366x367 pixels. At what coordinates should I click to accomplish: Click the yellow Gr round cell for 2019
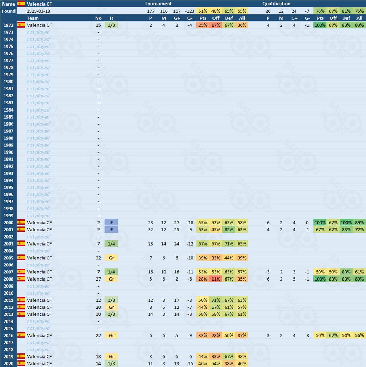coord(111,357)
